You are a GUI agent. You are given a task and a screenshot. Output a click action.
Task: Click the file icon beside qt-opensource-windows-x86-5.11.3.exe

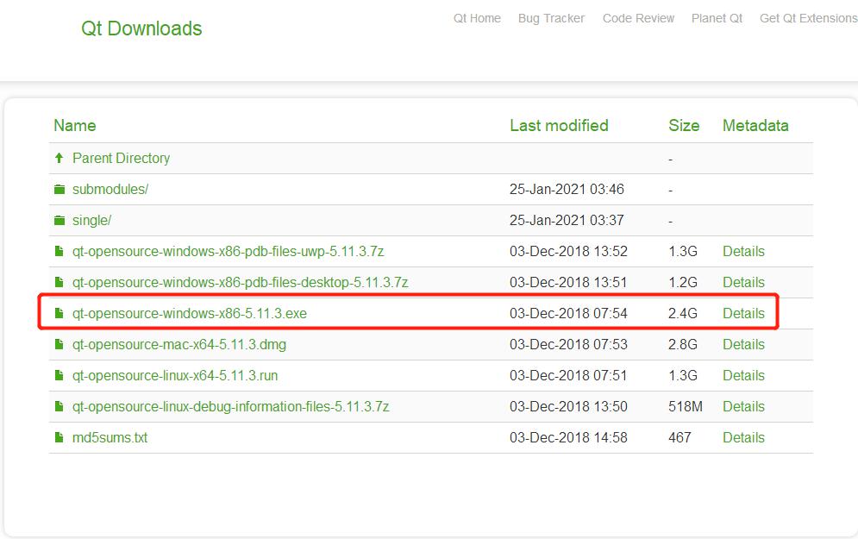pos(59,314)
